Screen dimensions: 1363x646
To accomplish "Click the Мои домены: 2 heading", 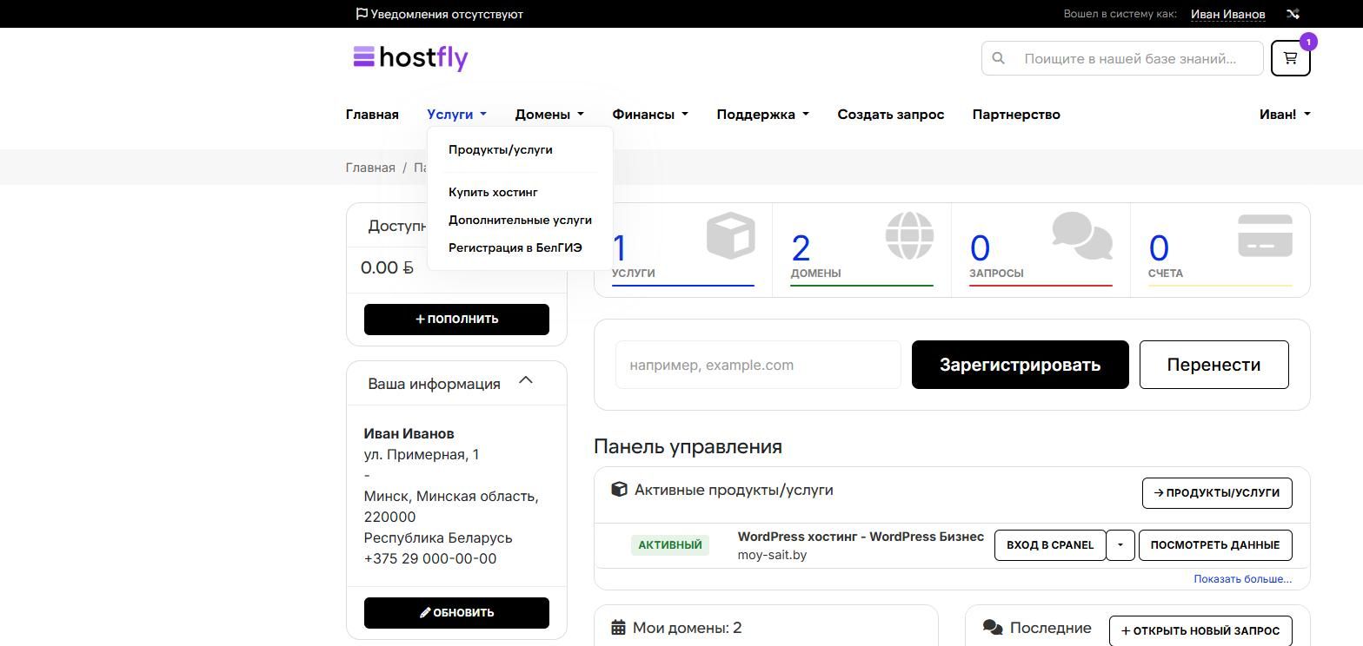I will pyautogui.click(x=687, y=627).
